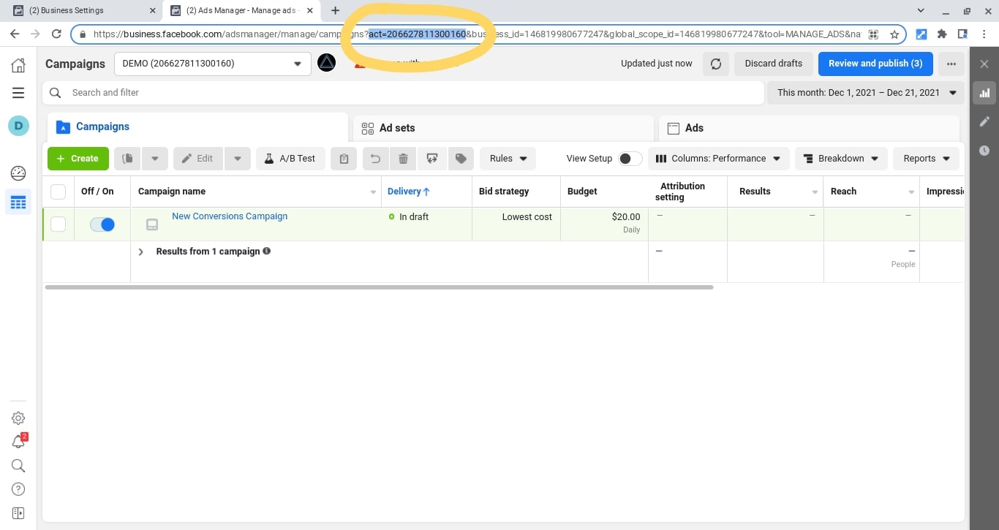The image size is (999, 530).
Task: Click the horizontal table scrollbar
Action: (379, 287)
